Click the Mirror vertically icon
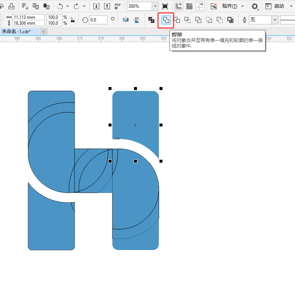Screen dimensions: 295x284 (137, 20)
